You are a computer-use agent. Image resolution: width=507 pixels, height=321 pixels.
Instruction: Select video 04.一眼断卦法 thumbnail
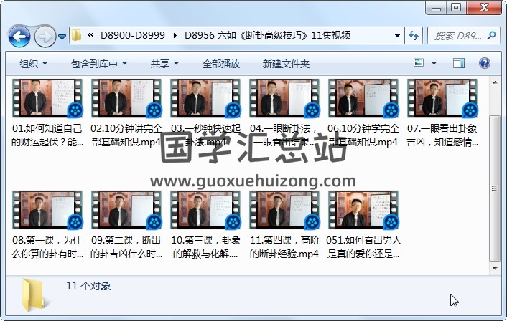pyautogui.click(x=284, y=98)
